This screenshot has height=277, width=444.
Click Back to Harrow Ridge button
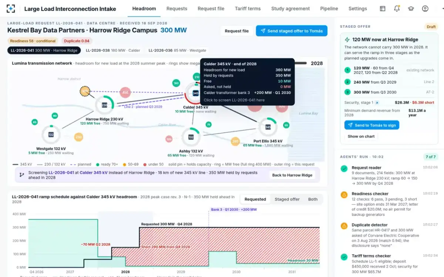click(292, 175)
